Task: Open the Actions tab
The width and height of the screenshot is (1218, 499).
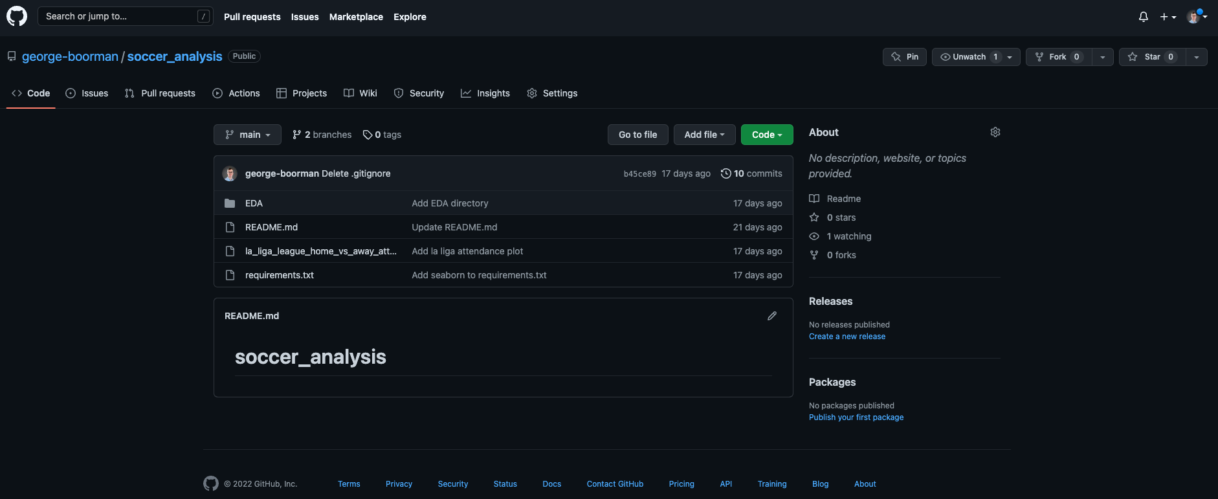Action: coord(236,93)
